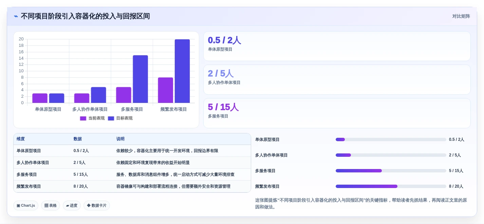The width and height of the screenshot is (484, 224).
Task: Click the 多服务项目 progress bar
Action: point(391,171)
